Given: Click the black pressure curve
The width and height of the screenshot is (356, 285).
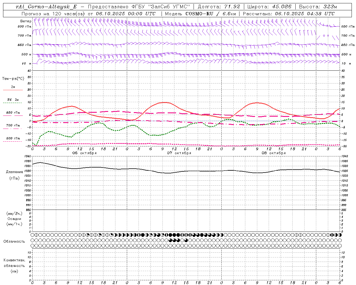Looking at the screenshot, I should [186, 171].
